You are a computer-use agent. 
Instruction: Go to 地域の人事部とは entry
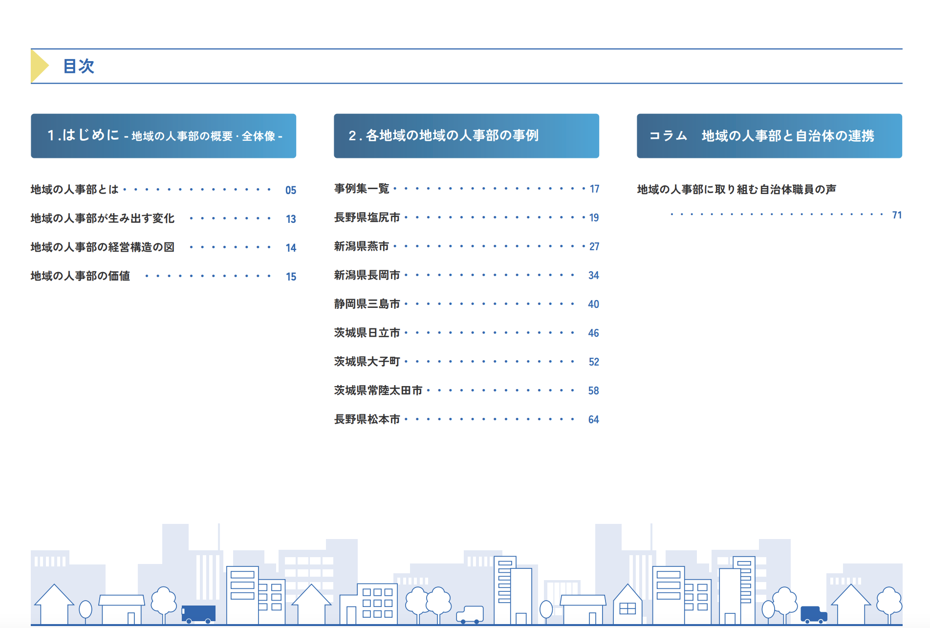tap(75, 190)
